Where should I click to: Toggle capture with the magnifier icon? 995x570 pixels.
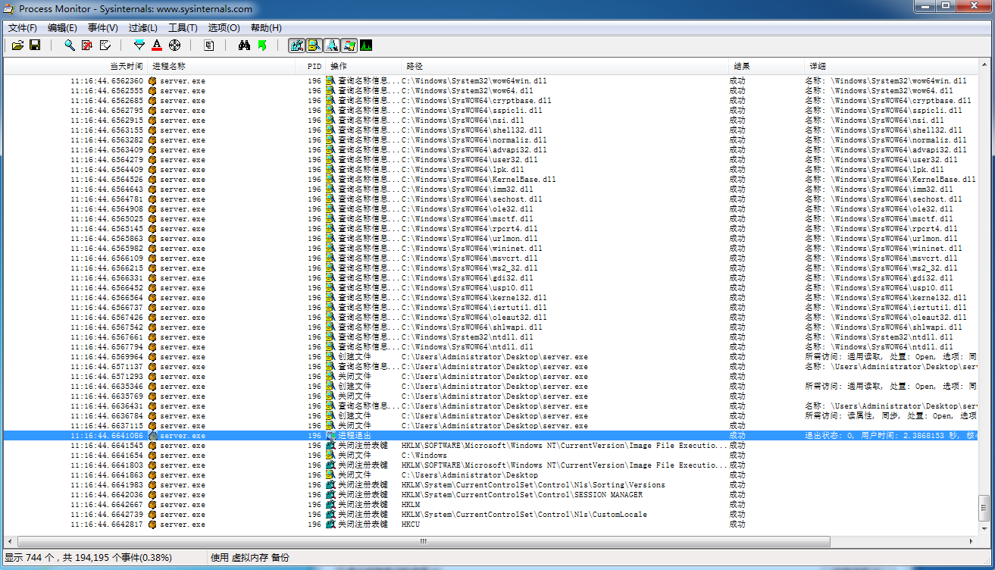(69, 45)
